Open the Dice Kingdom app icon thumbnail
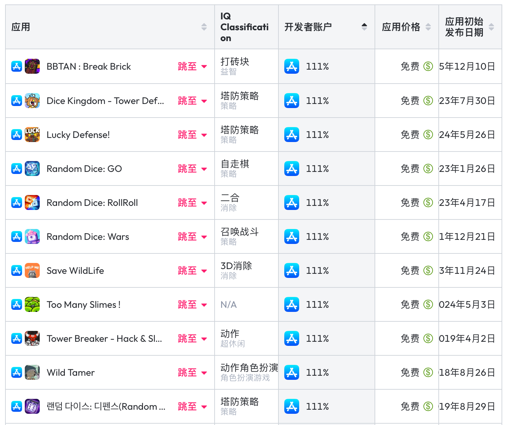The width and height of the screenshot is (508, 425). pos(32,101)
